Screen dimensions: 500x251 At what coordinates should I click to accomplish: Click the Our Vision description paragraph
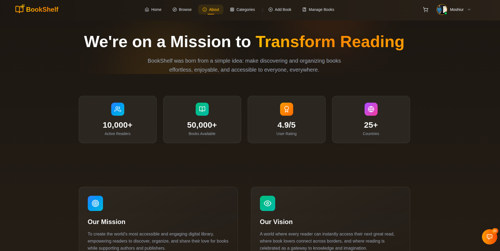(327, 241)
